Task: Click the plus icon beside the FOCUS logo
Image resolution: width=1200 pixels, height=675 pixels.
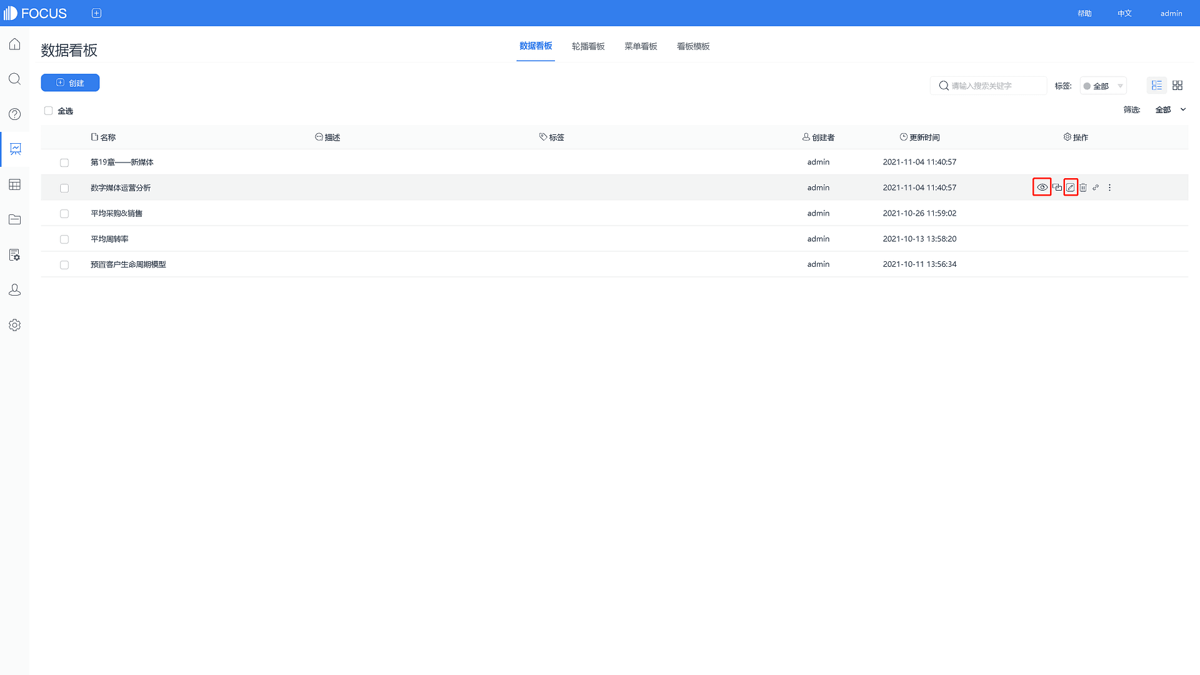Action: pyautogui.click(x=96, y=13)
